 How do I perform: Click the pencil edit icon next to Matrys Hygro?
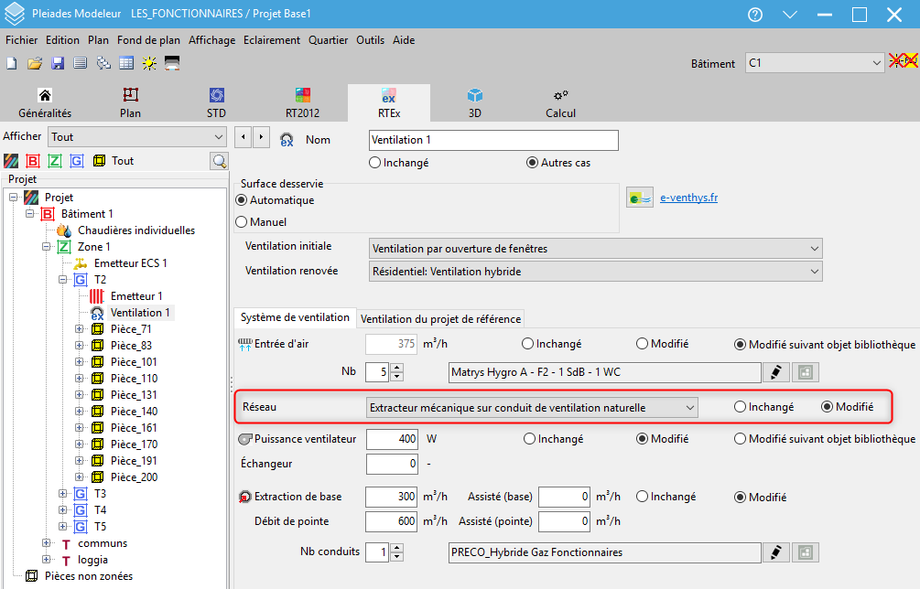point(777,372)
